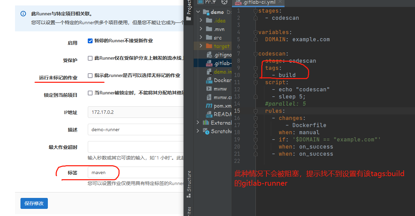415x216 pixels.
Task: Click the "- build" tag value in editor
Action: click(x=284, y=75)
